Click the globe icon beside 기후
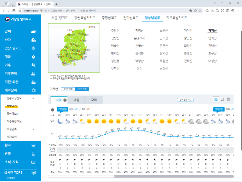This screenshot has width=242, height=182. [33, 65]
